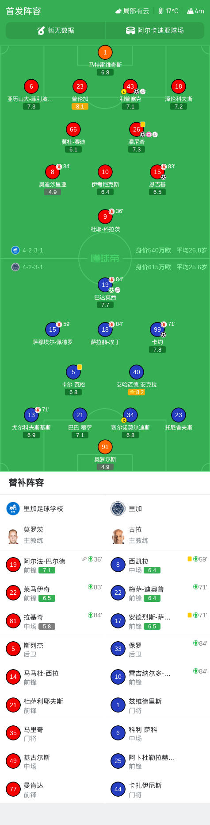Select goalkeeper 91 奥罗尔斯
210x825 pixels.
(105, 447)
